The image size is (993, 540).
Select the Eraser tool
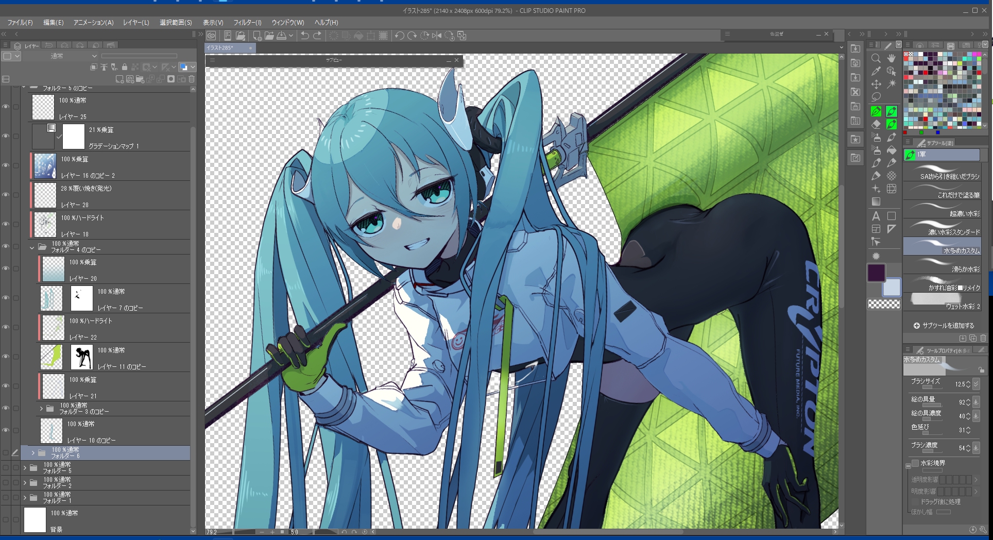876,124
